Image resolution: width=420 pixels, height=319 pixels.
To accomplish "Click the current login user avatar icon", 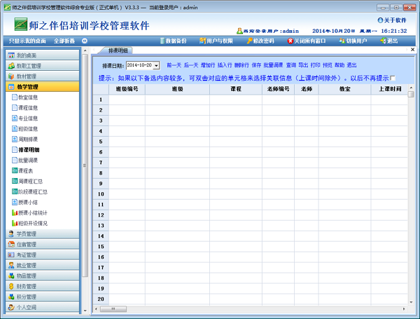I will [x=239, y=31].
